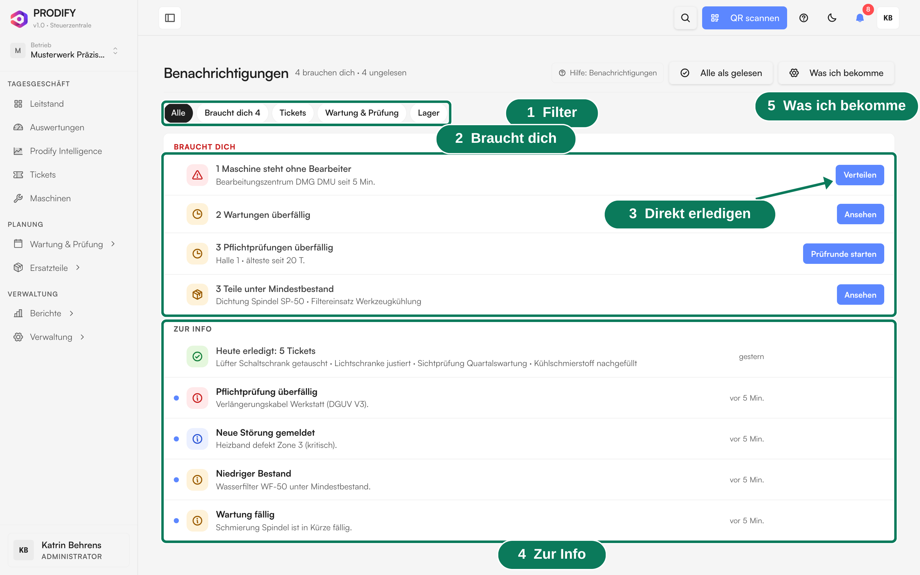Click Prüfrunde starten button

(x=843, y=254)
